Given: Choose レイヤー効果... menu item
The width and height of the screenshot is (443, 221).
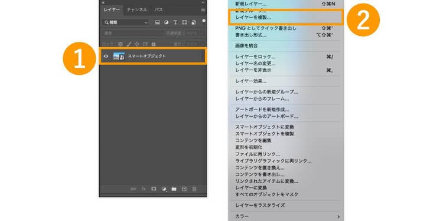Looking at the screenshot, I should tap(286, 81).
